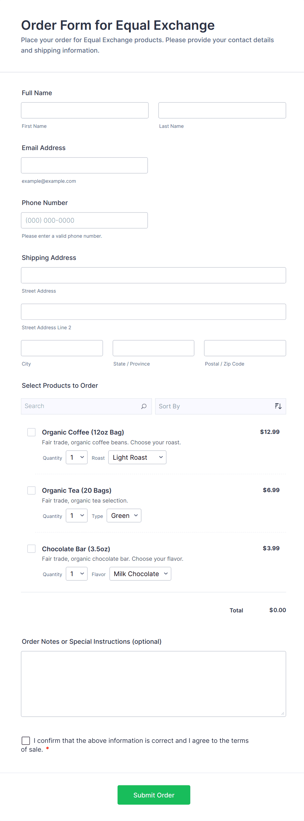Open the Light Roast dropdown

coord(137,457)
